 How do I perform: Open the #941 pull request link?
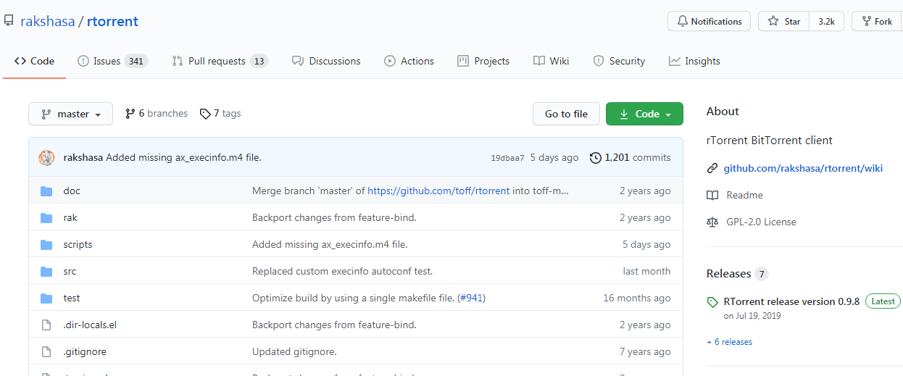472,298
